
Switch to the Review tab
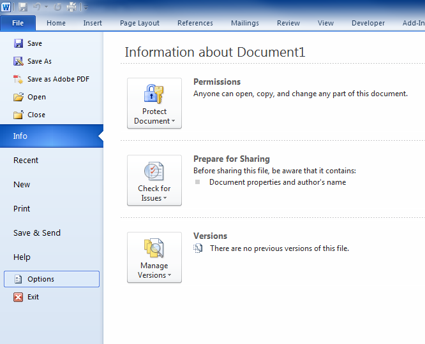pyautogui.click(x=288, y=23)
